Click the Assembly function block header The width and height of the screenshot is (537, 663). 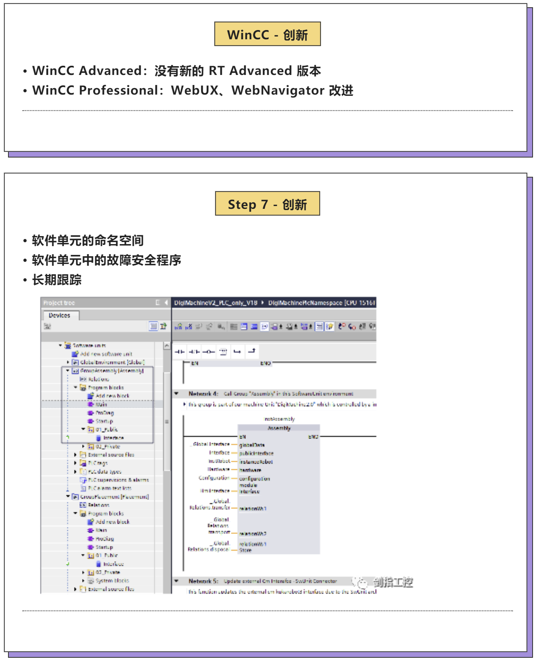coord(279,428)
